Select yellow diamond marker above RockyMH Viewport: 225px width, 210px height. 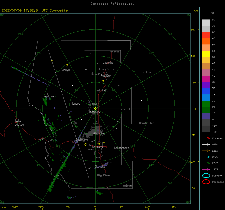pos(67,65)
